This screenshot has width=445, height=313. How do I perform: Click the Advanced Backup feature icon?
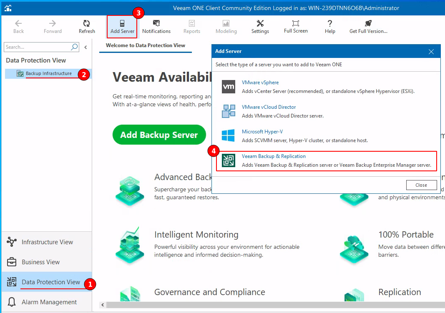tap(130, 190)
